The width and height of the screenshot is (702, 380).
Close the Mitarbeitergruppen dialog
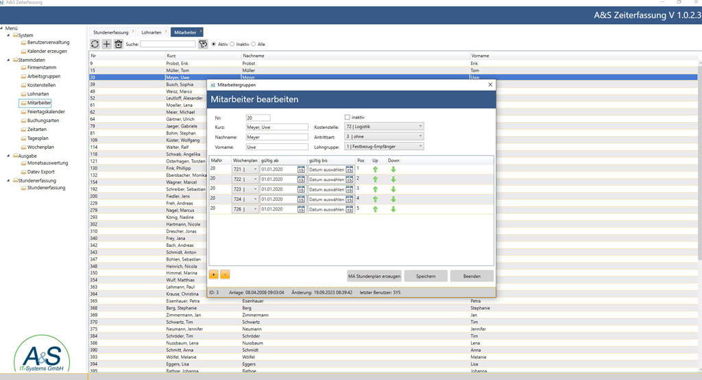pos(490,84)
